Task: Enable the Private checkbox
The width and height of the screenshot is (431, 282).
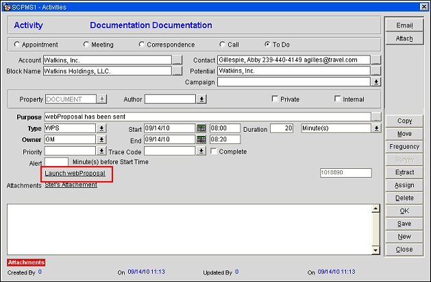Action: (x=275, y=99)
